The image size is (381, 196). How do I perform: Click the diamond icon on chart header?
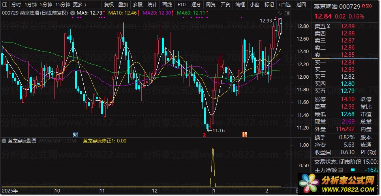(x=280, y=13)
